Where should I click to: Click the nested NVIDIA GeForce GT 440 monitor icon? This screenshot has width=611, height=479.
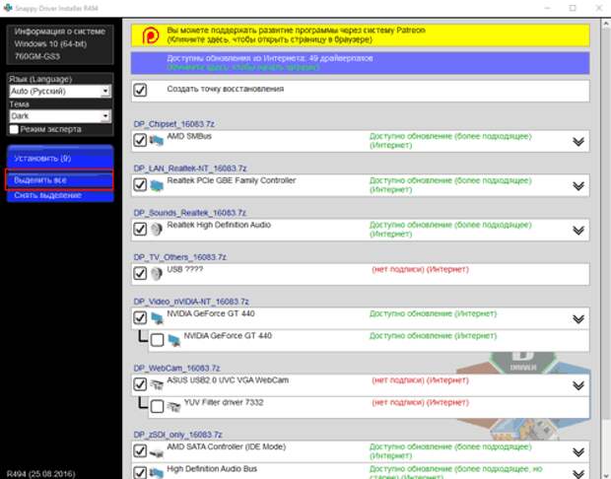(173, 340)
